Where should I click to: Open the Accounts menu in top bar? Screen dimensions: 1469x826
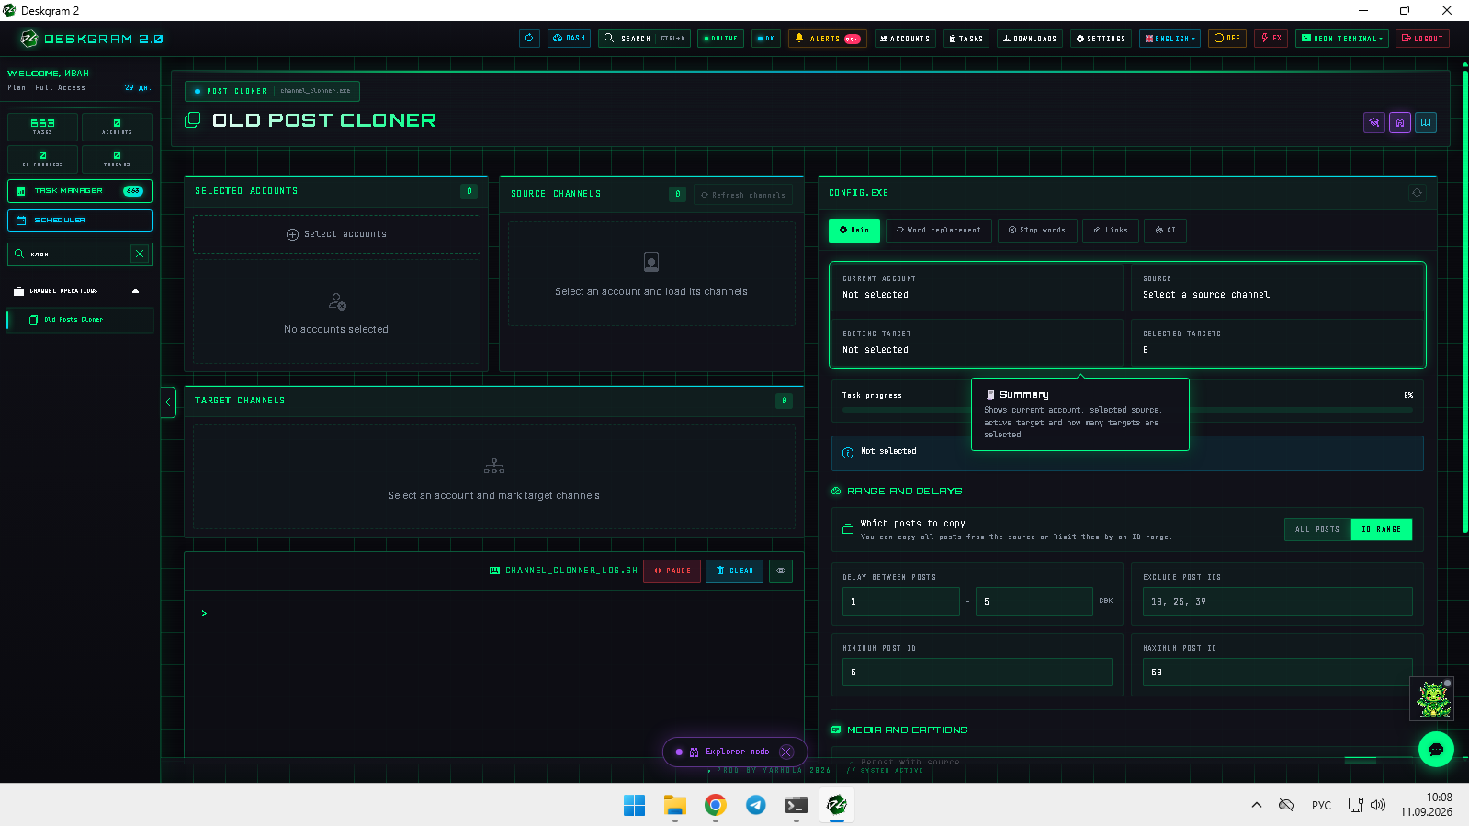905,39
